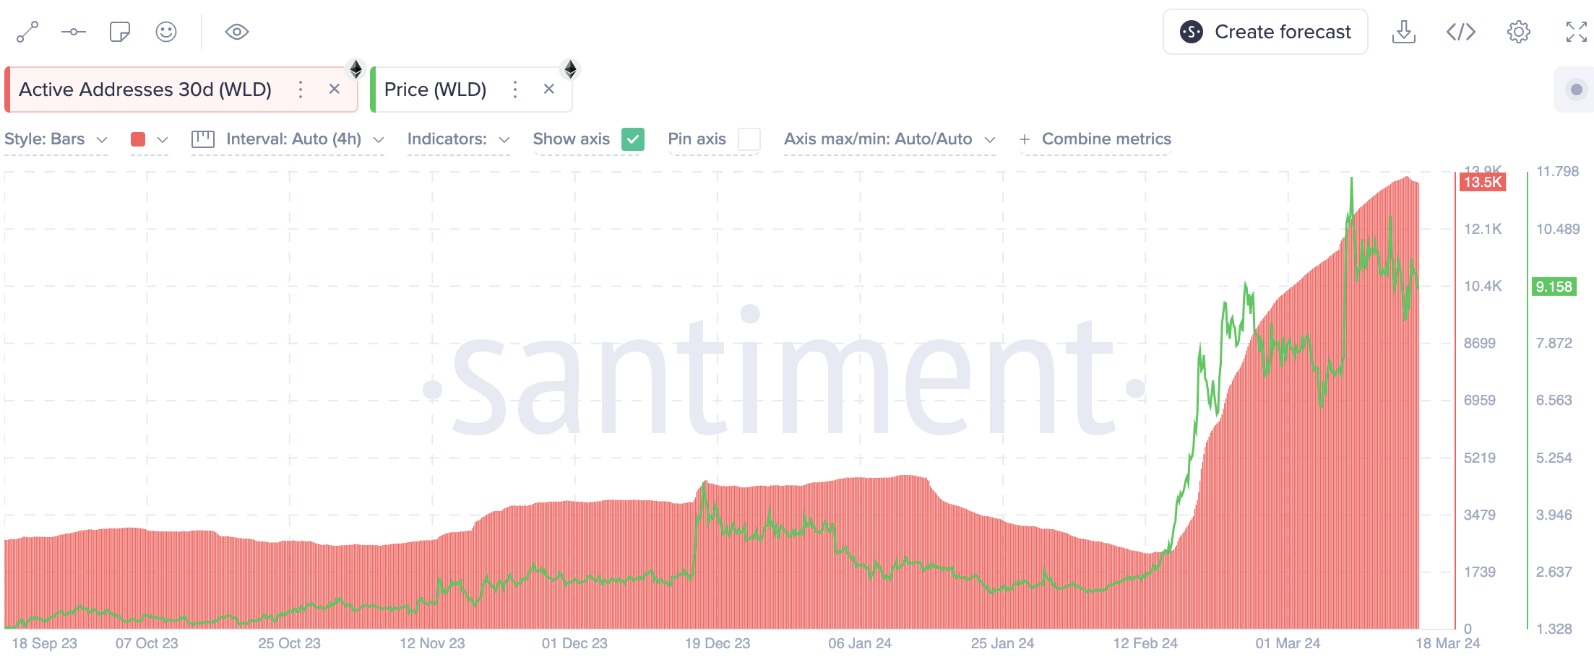Expand the color swatch chevron
The width and height of the screenshot is (1594, 667).
163,139
